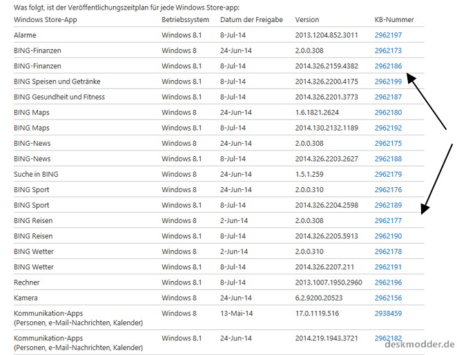The width and height of the screenshot is (457, 355).
Task: Click version 2014.130.2132.1189
Action: 327,128
